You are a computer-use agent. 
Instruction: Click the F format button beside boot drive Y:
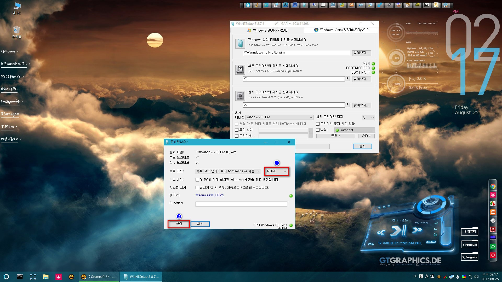tap(347, 79)
